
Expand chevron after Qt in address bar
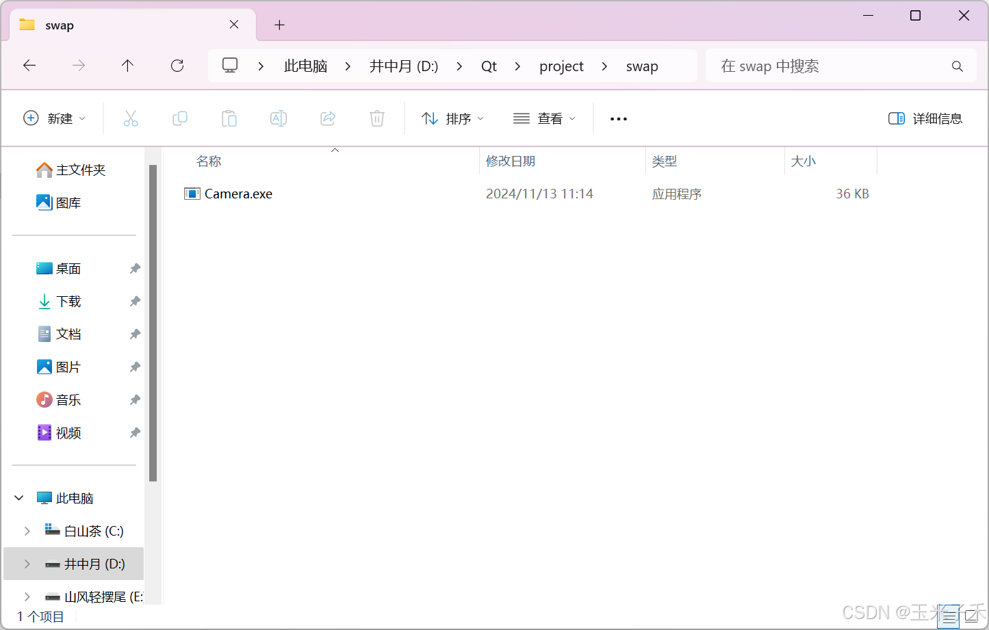click(517, 66)
